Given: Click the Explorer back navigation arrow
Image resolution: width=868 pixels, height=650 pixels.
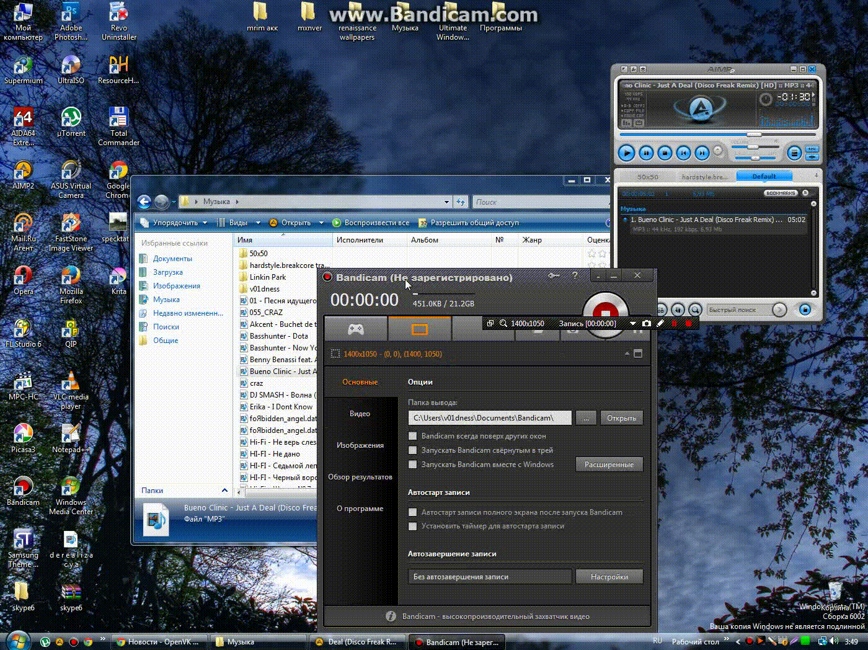Looking at the screenshot, I should (144, 202).
